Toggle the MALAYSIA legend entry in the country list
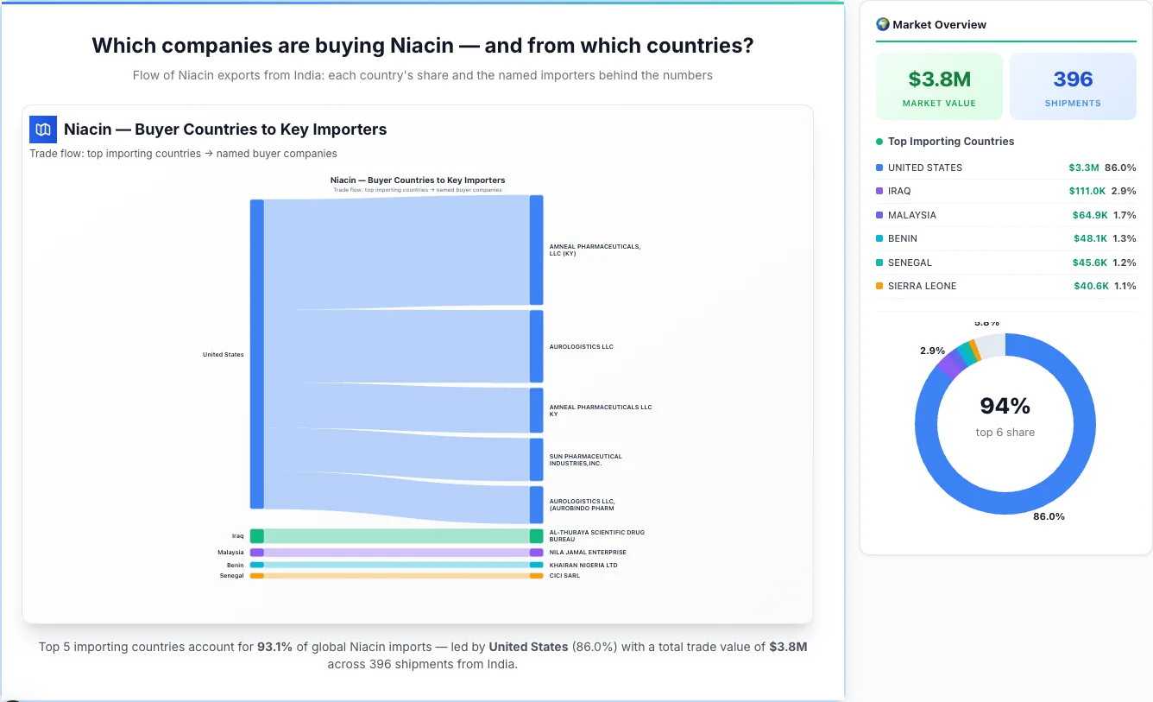 (915, 215)
